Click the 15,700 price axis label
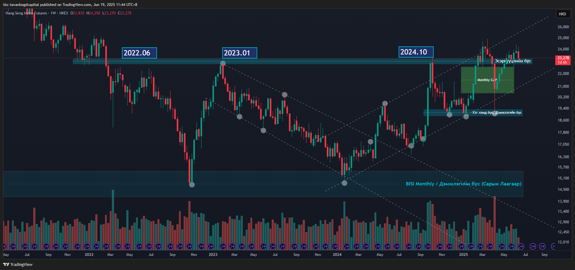Image resolution: width=575 pixels, height=270 pixels. coord(563,167)
